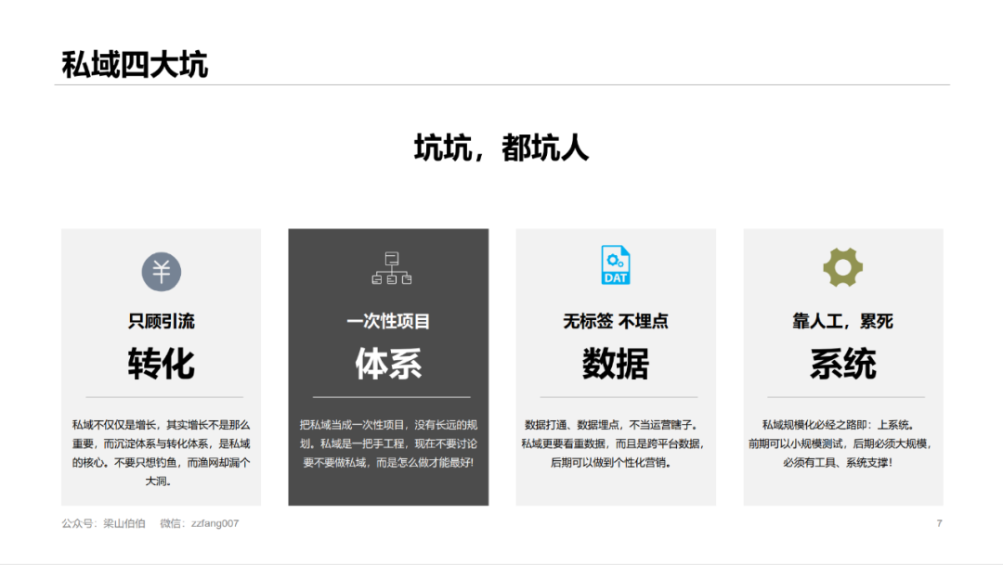Image resolution: width=1003 pixels, height=565 pixels.
Task: Click the large word 体系
Action: tap(388, 364)
